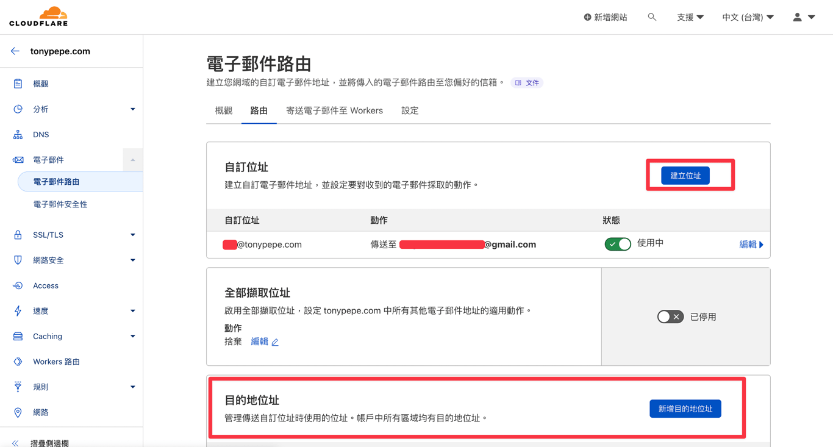Click the 狀態 column header
833x447 pixels.
(611, 220)
